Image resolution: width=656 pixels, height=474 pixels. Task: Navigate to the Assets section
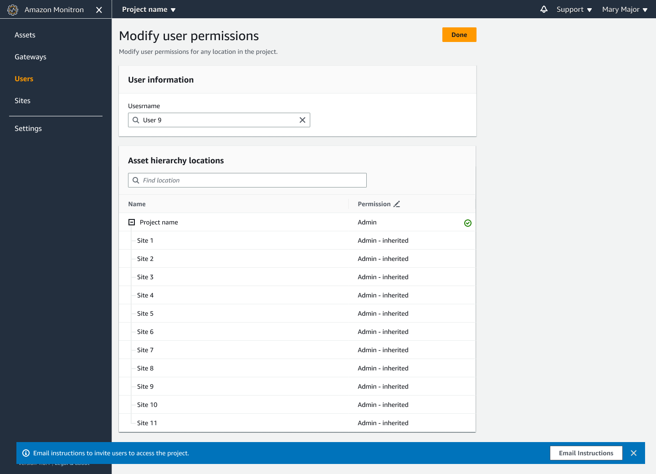click(25, 35)
